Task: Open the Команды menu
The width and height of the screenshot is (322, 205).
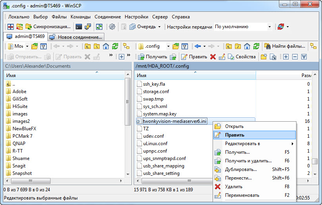Action: (x=80, y=17)
